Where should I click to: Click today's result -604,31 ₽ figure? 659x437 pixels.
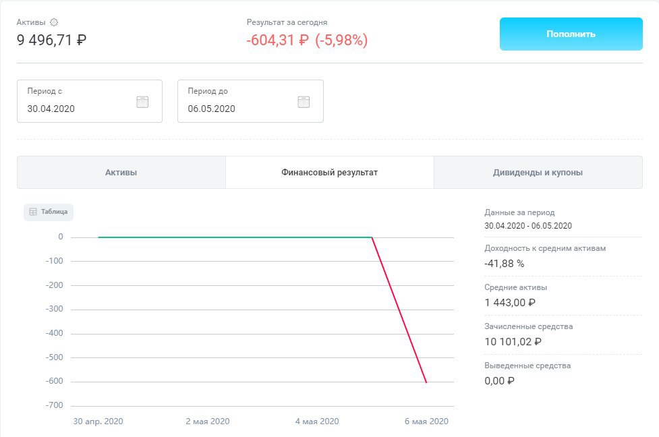[277, 40]
